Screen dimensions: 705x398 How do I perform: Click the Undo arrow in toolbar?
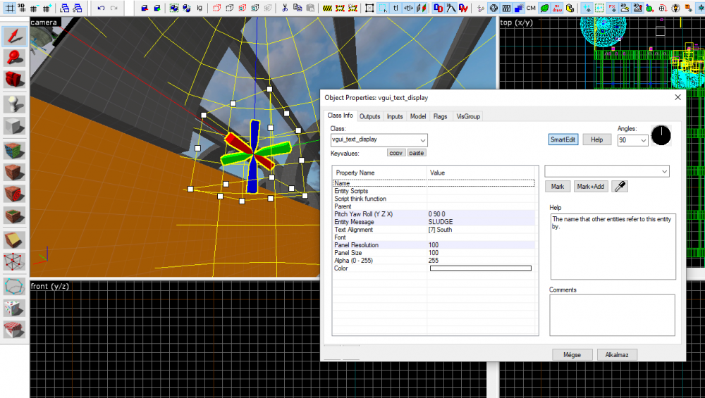tap(101, 8)
